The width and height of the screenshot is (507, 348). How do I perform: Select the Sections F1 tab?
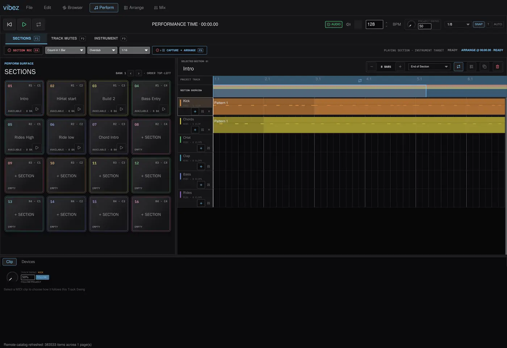coord(26,38)
